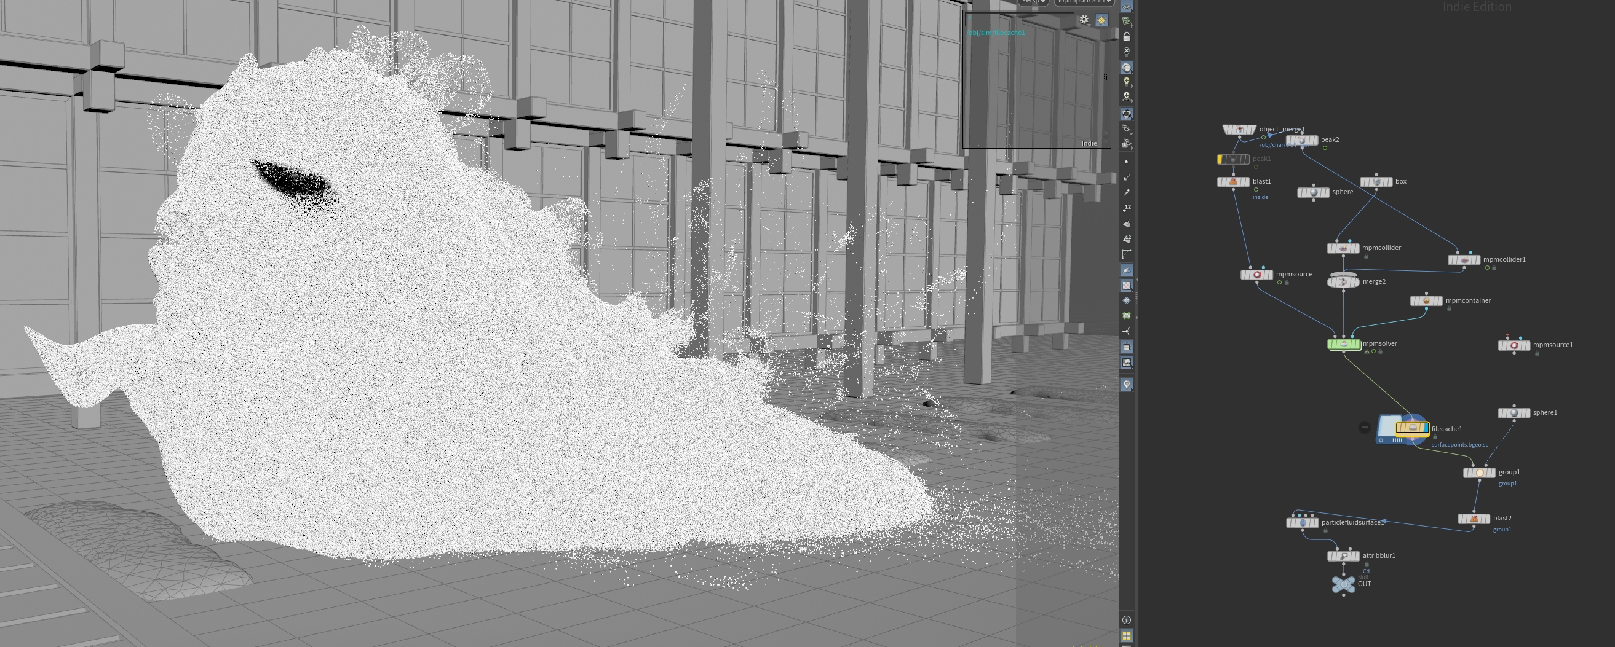Screen dimensions: 1615x647
Task: Select the object_merge1 node icon
Action: pyautogui.click(x=1239, y=130)
